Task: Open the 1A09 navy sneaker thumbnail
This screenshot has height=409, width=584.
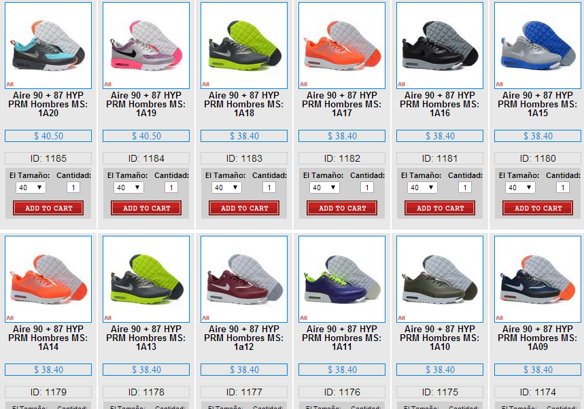Action: [x=538, y=279]
